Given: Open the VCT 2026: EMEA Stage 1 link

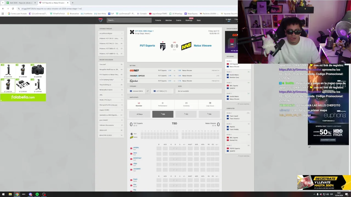Looking at the screenshot, I should point(144,31).
